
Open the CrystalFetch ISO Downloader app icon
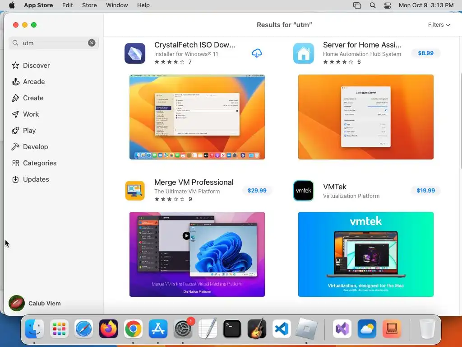point(134,53)
